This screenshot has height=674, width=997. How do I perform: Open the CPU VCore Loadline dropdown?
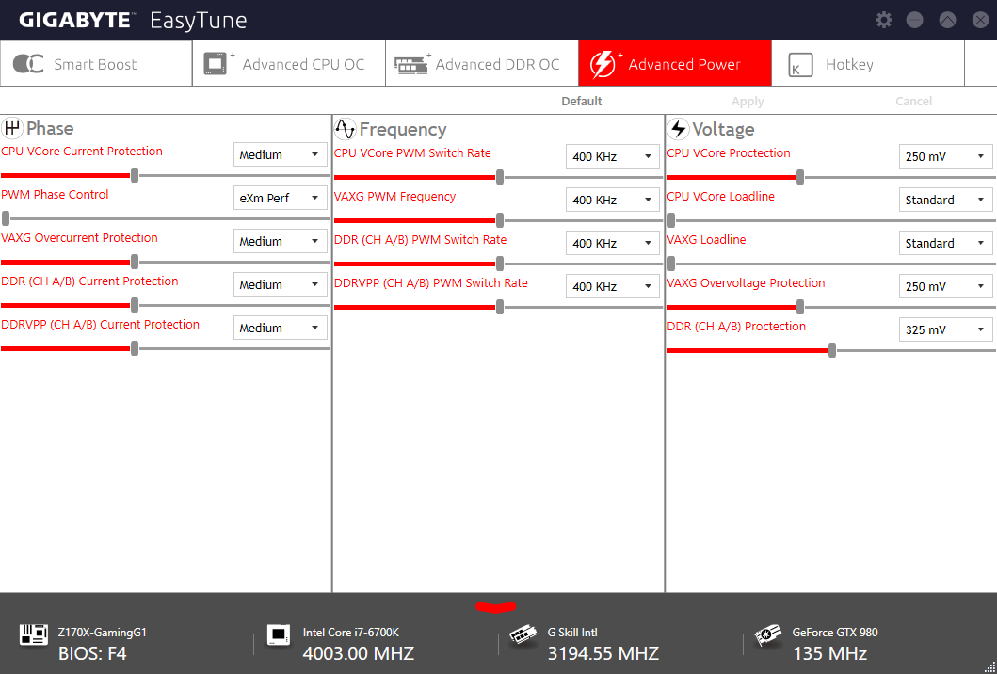[x=945, y=200]
